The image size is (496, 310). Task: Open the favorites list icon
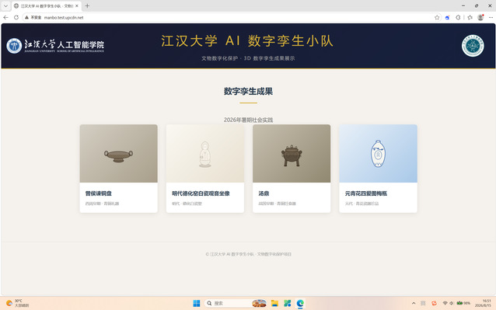470,17
